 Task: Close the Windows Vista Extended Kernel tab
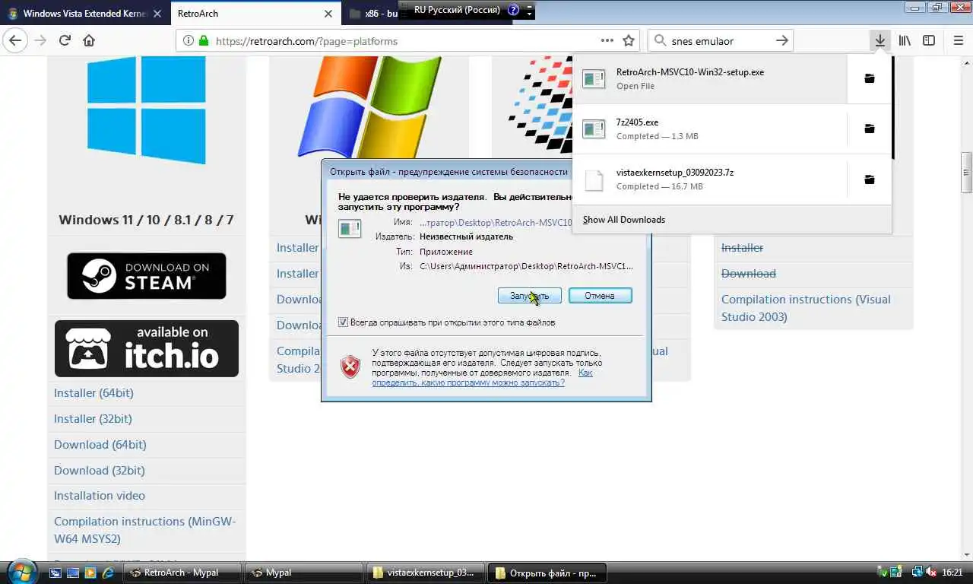(158, 14)
